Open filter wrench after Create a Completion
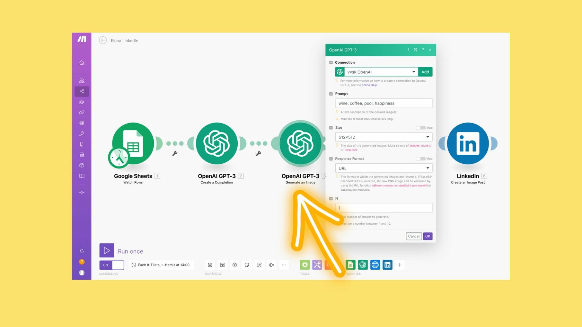582x327 pixels. (x=258, y=153)
